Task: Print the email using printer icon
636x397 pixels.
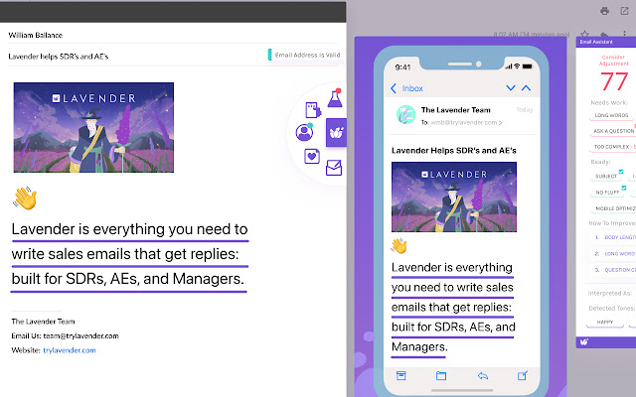Action: pyautogui.click(x=604, y=11)
